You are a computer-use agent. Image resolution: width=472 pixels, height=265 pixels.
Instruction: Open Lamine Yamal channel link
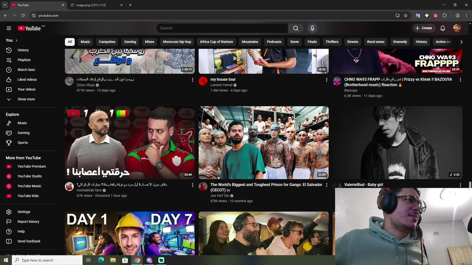(x=221, y=85)
